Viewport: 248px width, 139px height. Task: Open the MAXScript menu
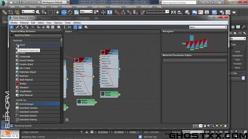tap(146, 7)
